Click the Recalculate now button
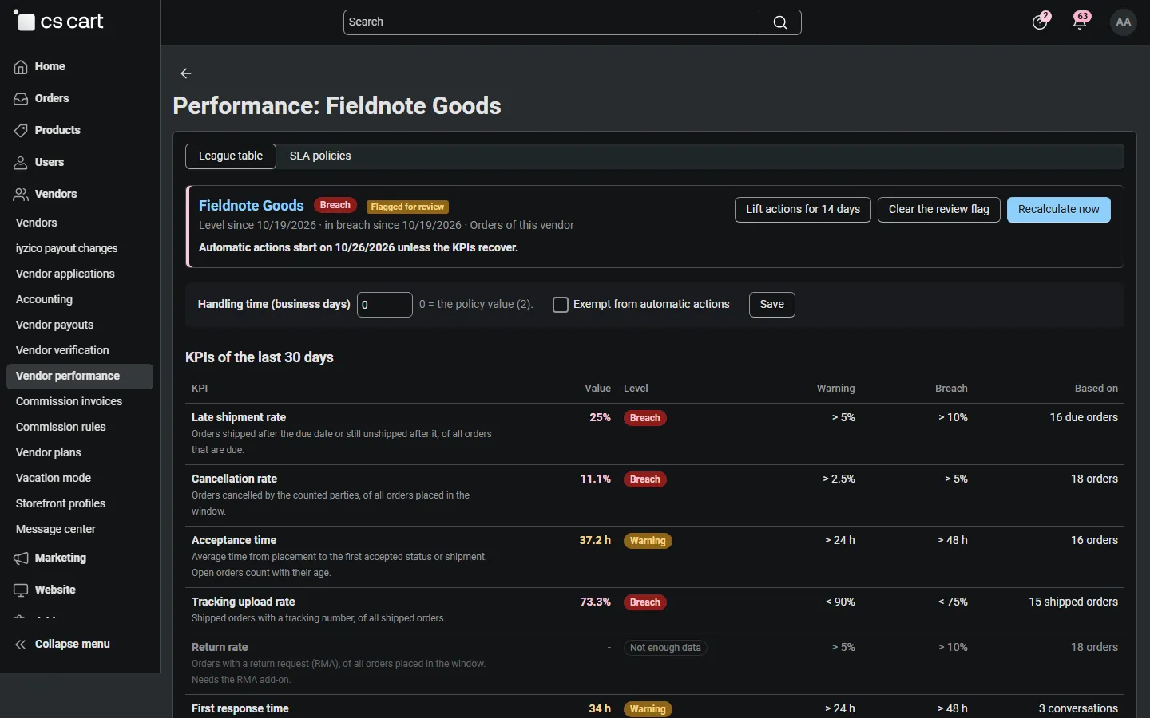This screenshot has width=1150, height=718. 1059,210
